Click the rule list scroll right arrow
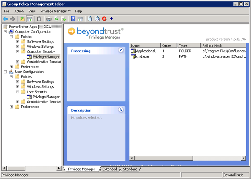Image resolution: width=251 pixels, height=179 pixels. click(x=243, y=158)
